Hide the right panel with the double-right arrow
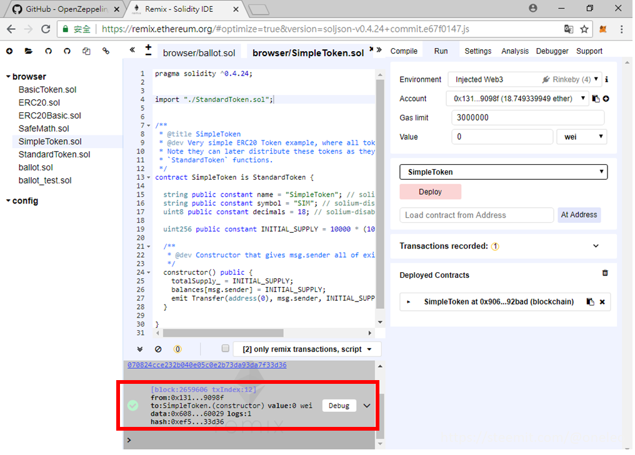Viewport: 635px width, 455px height. pyautogui.click(x=379, y=50)
